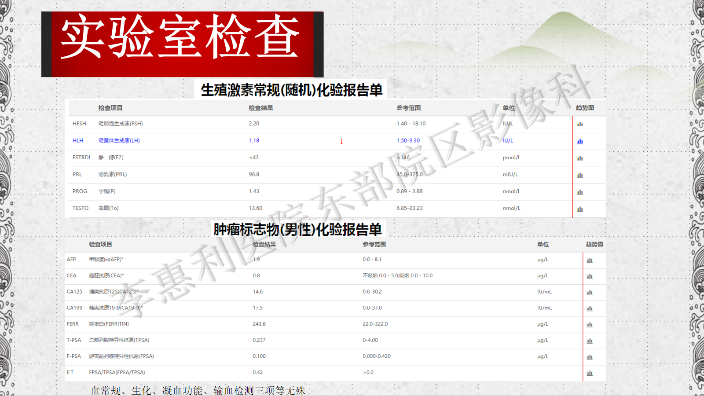The height and width of the screenshot is (396, 704).
Task: Select TPSA result value 0.237
Action: click(259, 340)
